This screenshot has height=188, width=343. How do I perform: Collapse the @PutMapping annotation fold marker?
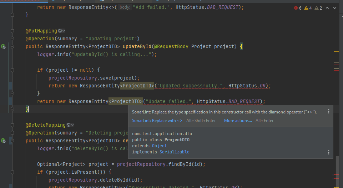pos(12,31)
